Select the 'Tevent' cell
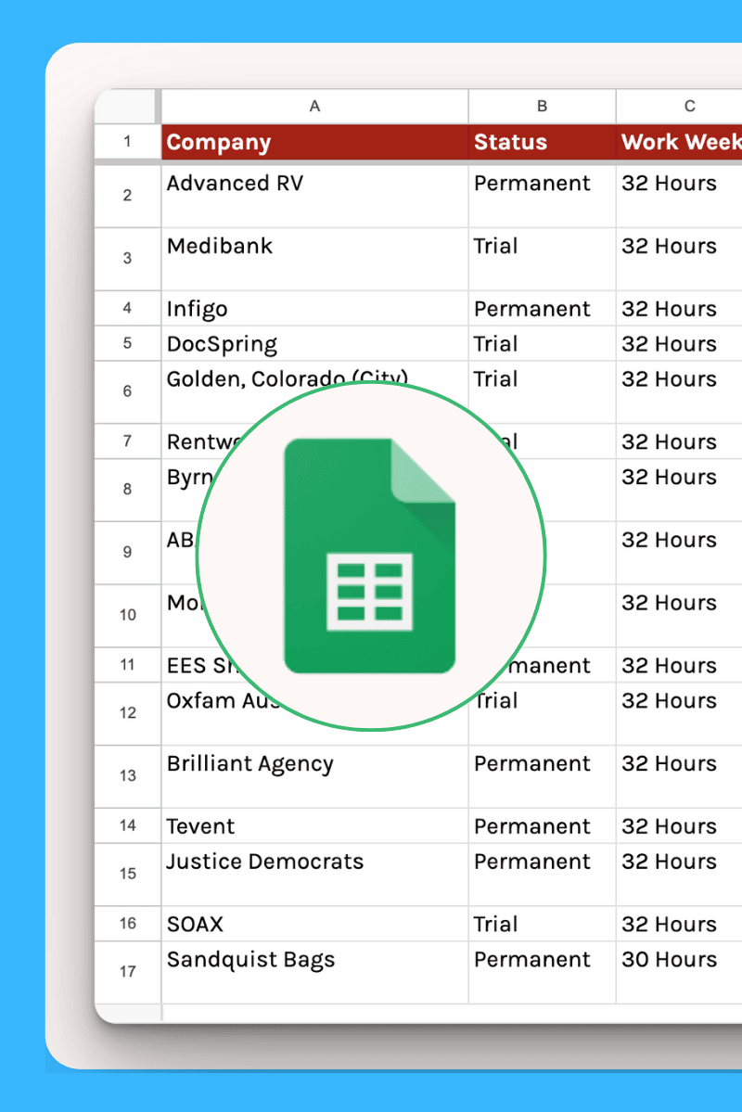 click(315, 825)
